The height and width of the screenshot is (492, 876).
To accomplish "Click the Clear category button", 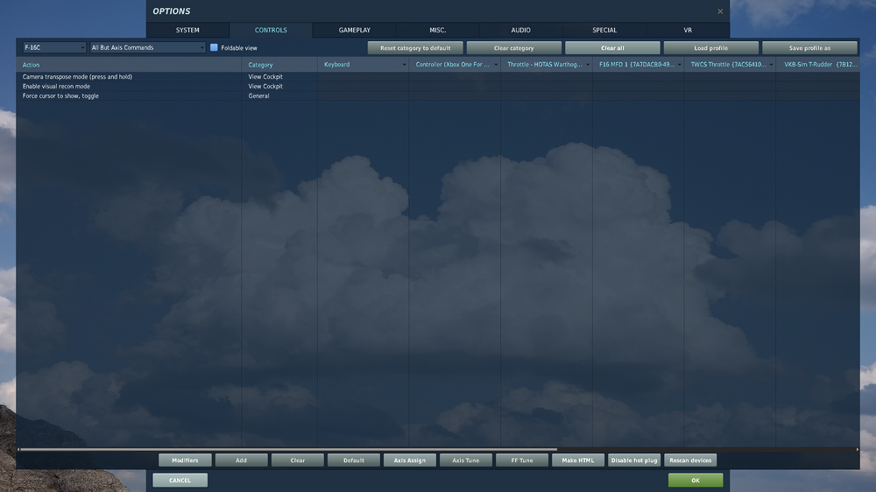I will pos(514,48).
